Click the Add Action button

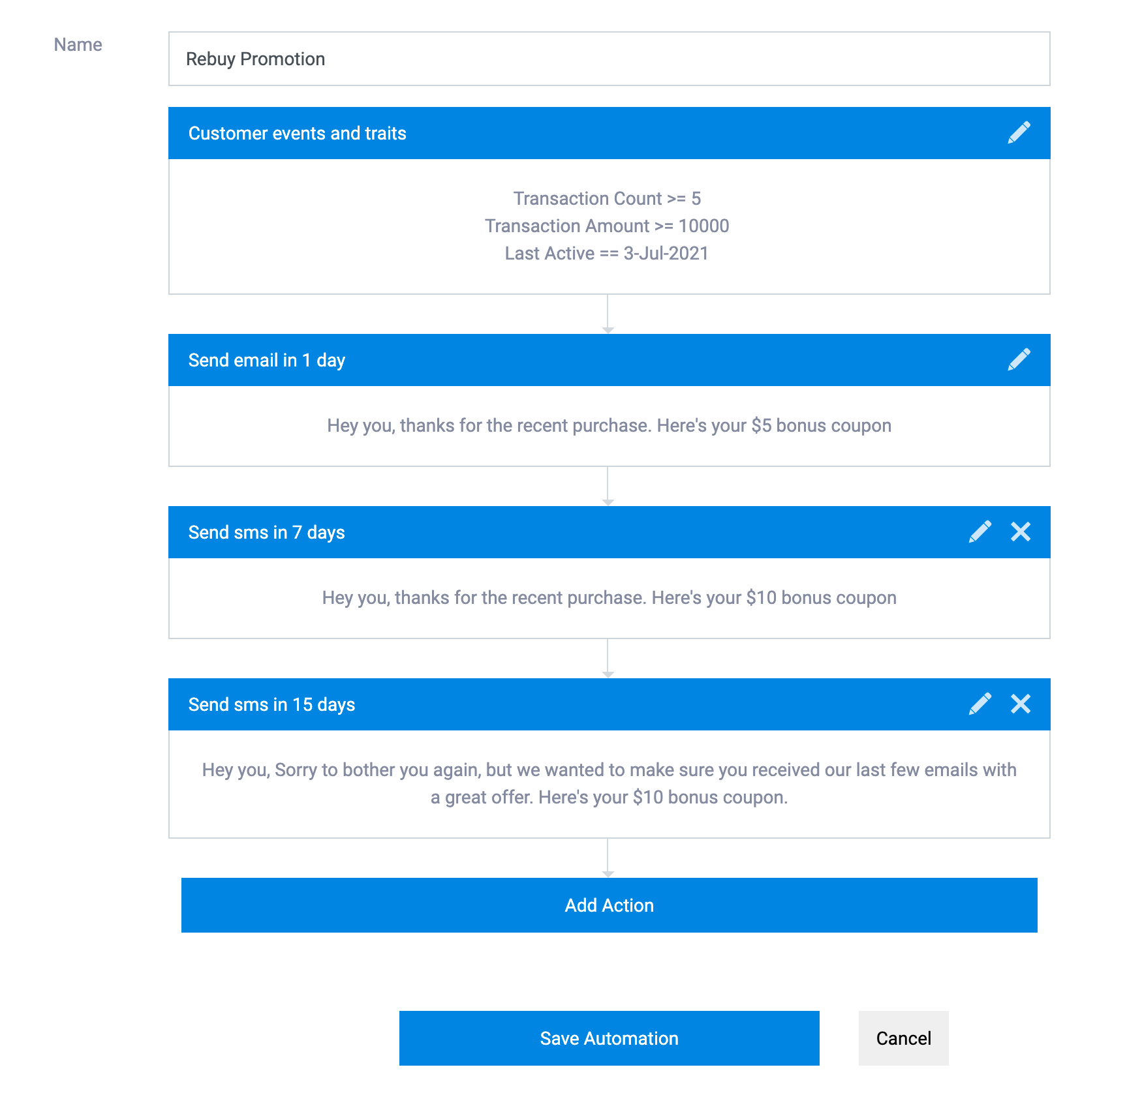[609, 905]
